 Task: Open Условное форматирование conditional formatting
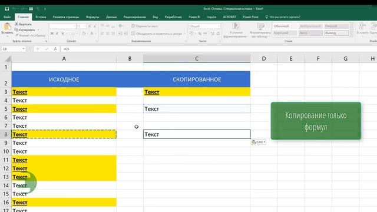[x=236, y=30]
